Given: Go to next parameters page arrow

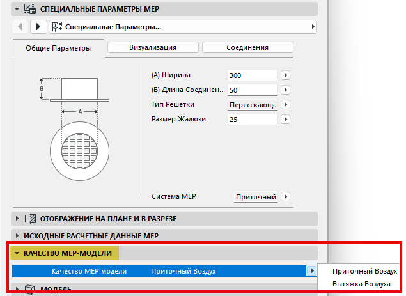Looking at the screenshot, I should point(38,27).
